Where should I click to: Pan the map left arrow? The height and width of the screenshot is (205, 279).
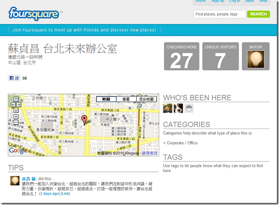click(13, 105)
